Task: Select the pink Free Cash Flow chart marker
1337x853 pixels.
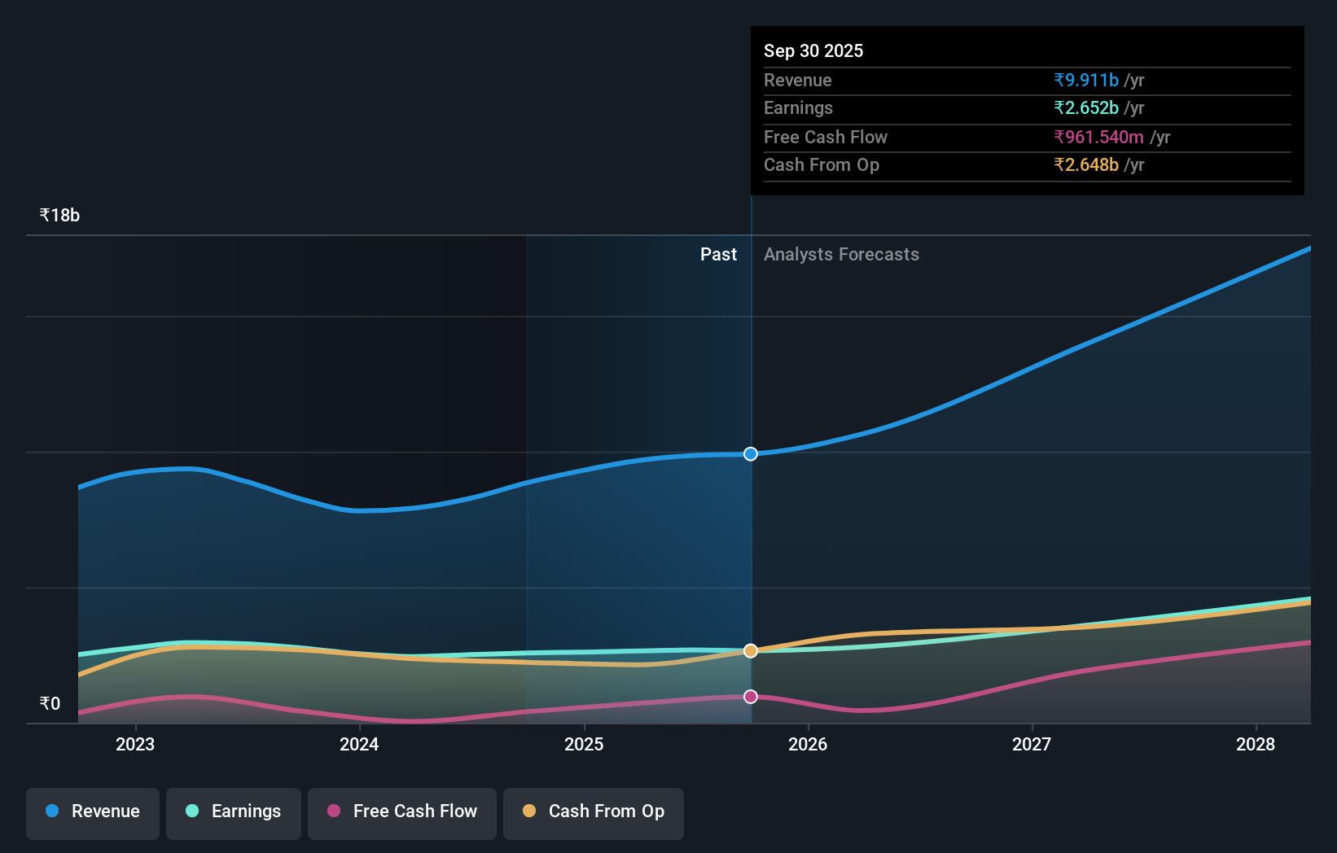Action: [750, 696]
